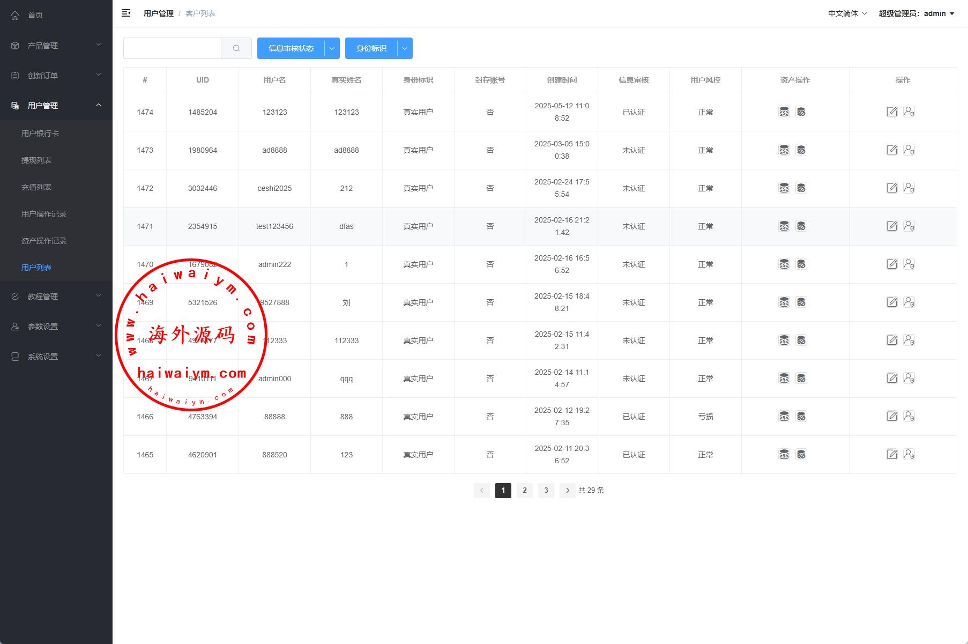The width and height of the screenshot is (968, 644).
Task: Click the blocked-coins asset icon for admin000
Action: pos(801,379)
